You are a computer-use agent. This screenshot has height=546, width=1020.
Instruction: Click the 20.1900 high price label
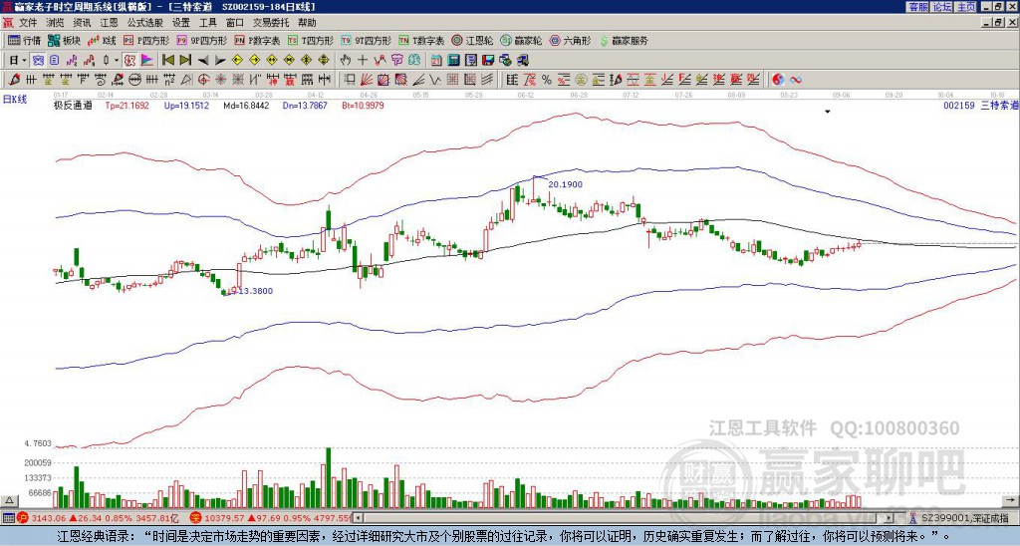(x=566, y=184)
